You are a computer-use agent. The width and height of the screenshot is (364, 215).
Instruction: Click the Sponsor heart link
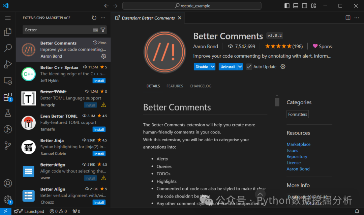[x=323, y=47]
